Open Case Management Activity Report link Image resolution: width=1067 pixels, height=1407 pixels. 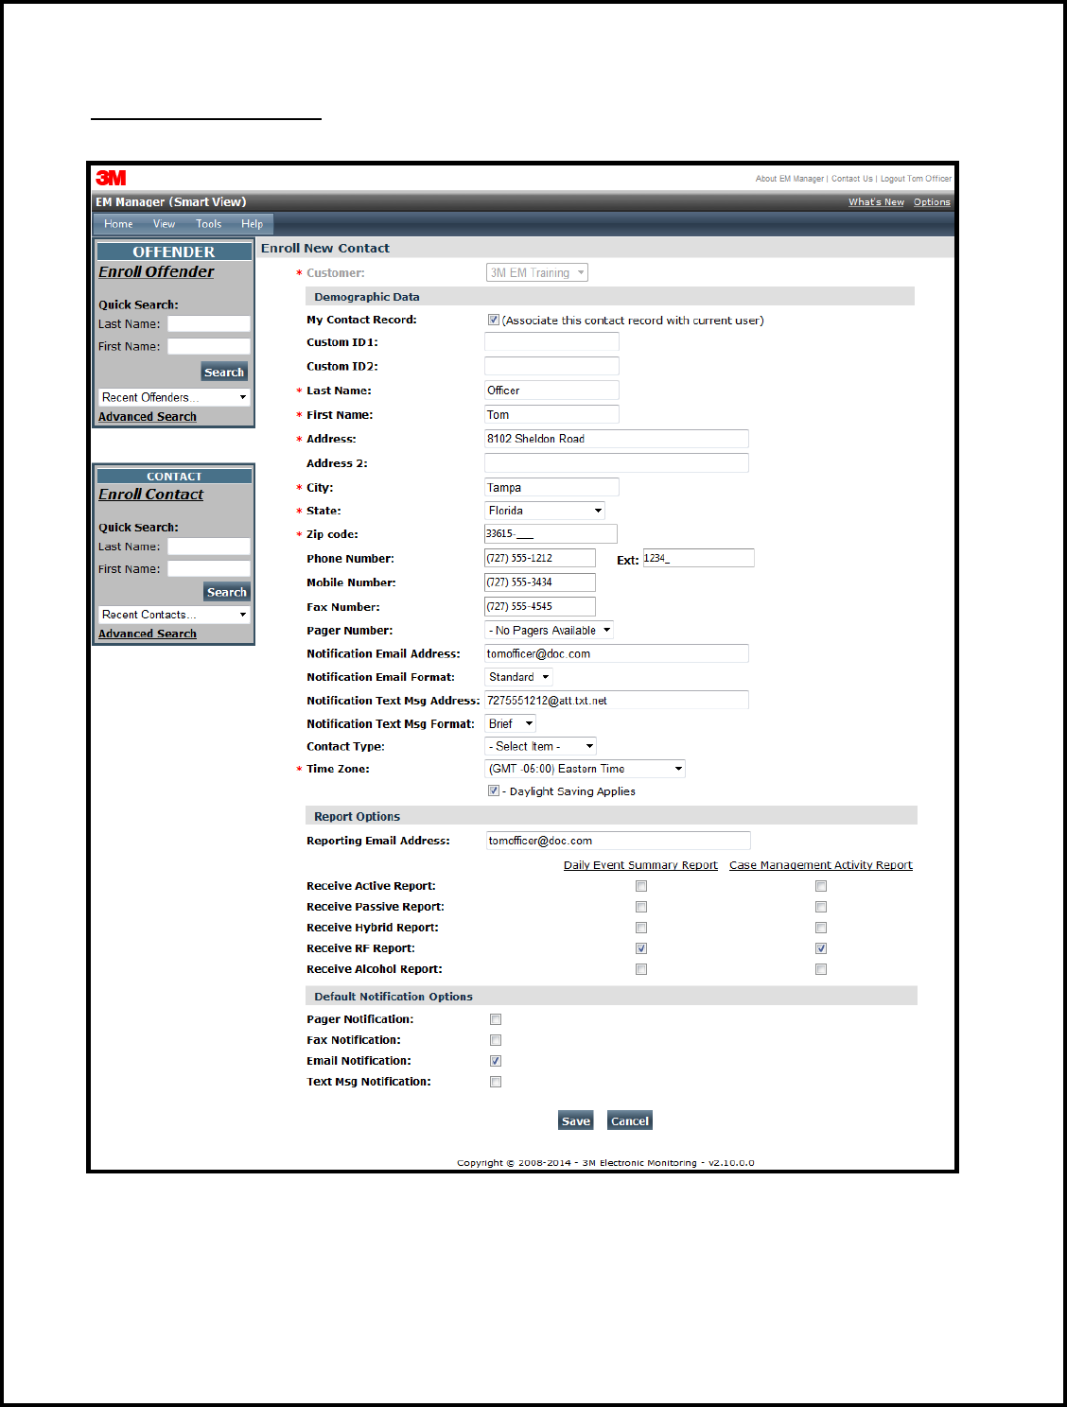(x=821, y=865)
